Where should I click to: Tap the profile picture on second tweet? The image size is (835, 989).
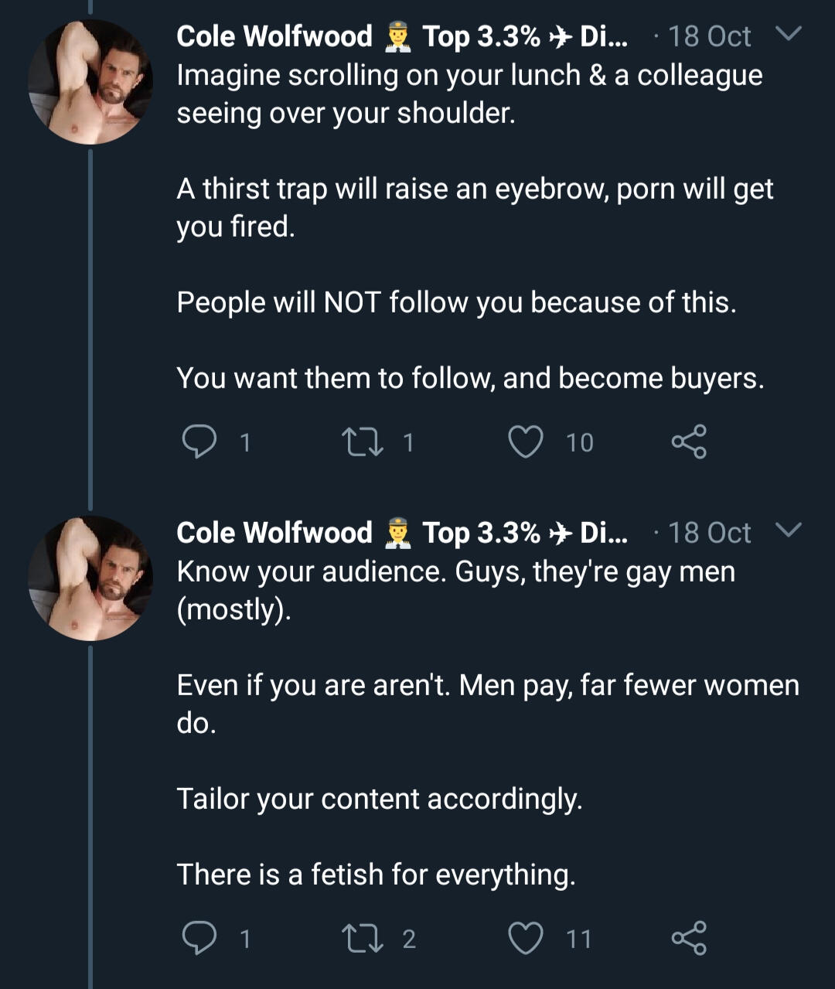[90, 578]
